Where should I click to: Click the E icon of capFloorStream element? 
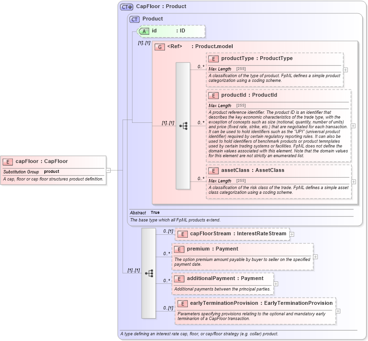(x=183, y=234)
